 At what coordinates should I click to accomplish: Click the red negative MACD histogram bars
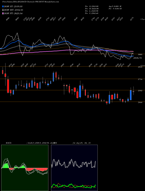(x=37, y=169)
